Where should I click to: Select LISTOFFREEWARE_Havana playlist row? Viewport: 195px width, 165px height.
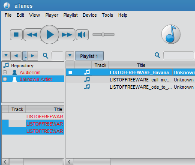pyautogui.click(x=130, y=72)
